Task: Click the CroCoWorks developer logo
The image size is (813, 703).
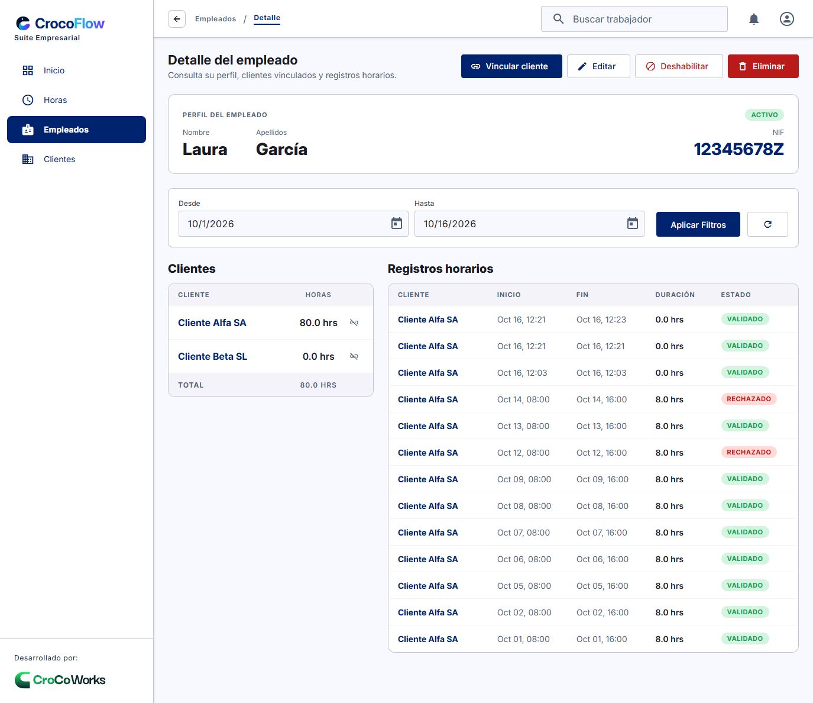Action: coord(60,680)
